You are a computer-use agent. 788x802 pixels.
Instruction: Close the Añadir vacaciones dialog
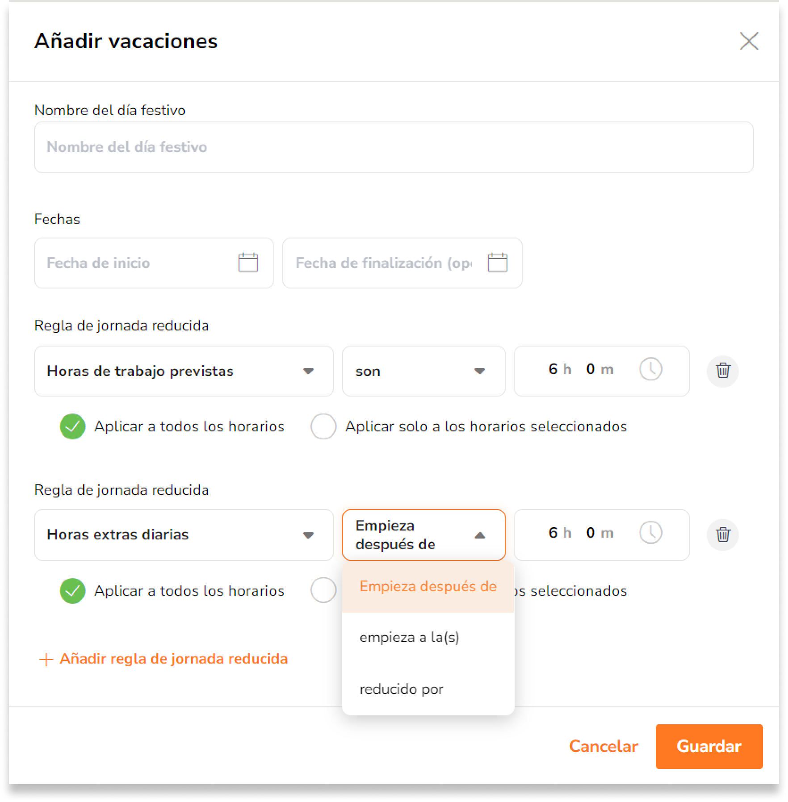pyautogui.click(x=749, y=42)
